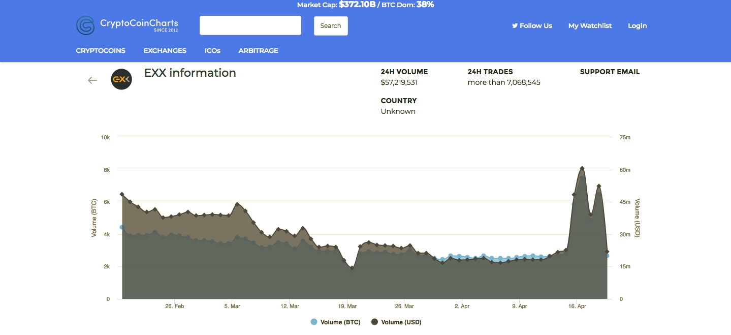Screen dimensions: 731x335
Task: Click the SUPPORT EMAIL label
Action: [x=610, y=72]
